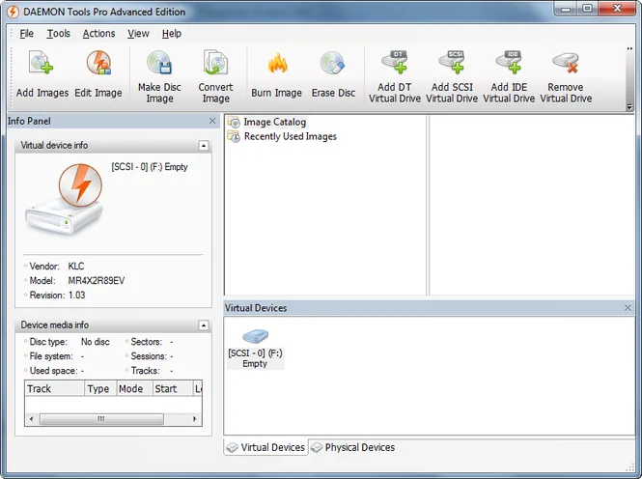
Task: Add a SCSI Virtual Drive
Action: pos(452,76)
